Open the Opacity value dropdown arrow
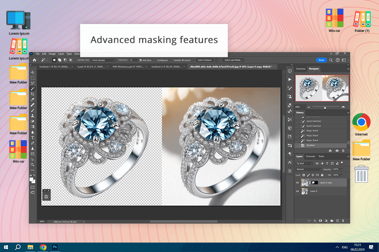 341,169
